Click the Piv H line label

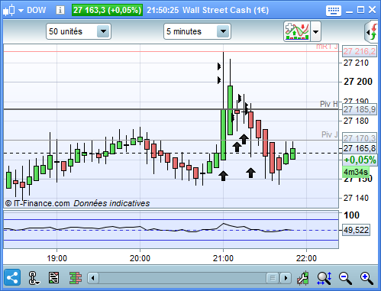point(329,104)
